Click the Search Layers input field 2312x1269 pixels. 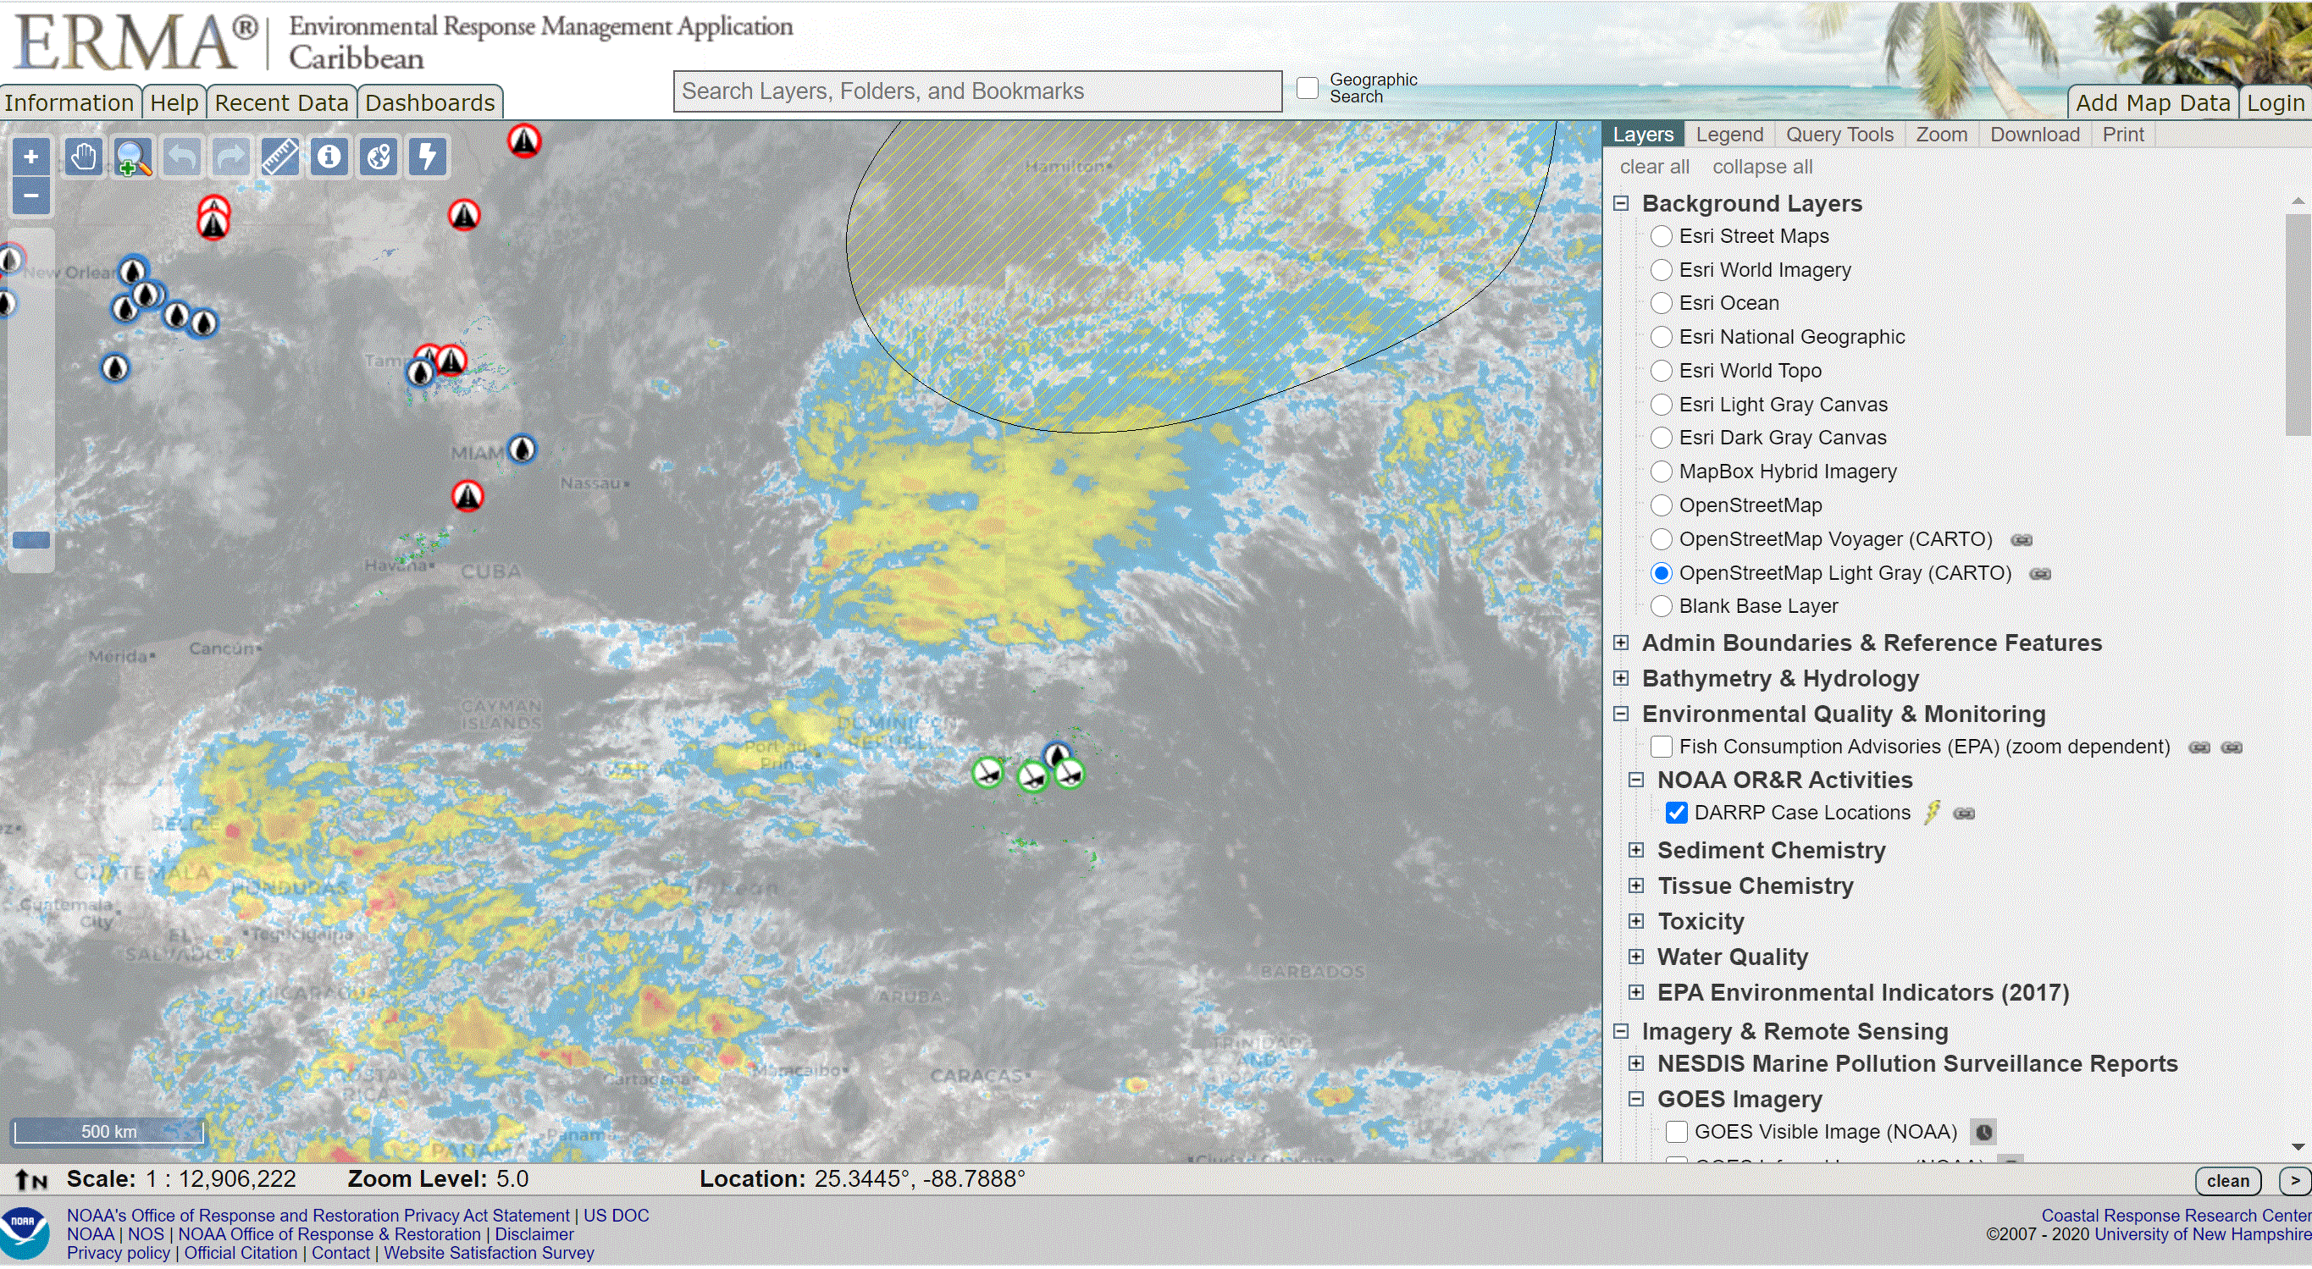point(977,91)
